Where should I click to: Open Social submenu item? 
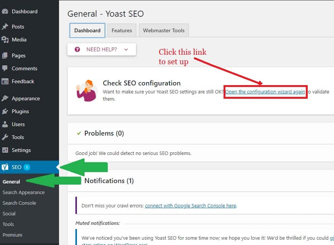(9, 213)
